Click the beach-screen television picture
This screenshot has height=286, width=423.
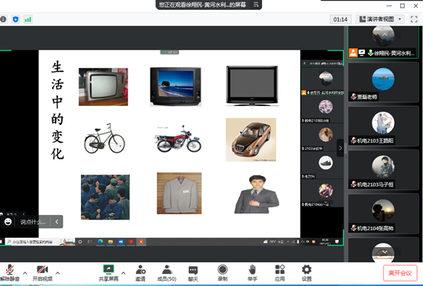176,86
